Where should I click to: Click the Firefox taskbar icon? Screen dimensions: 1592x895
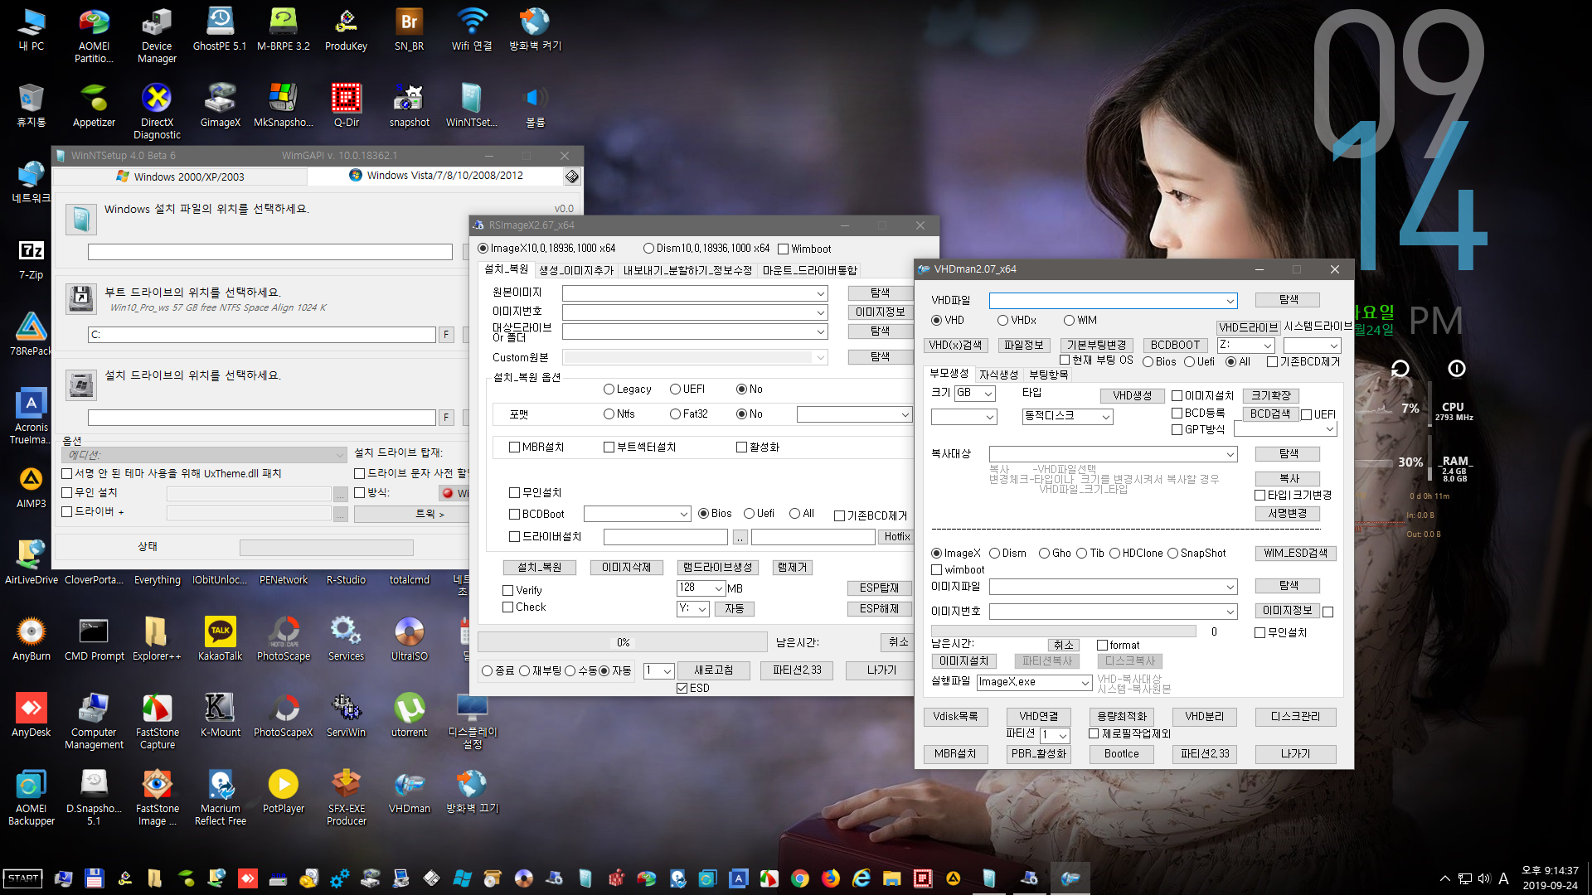830,878
